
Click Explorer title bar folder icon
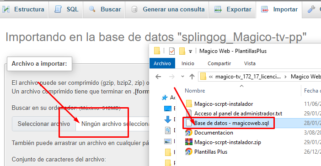[x=157, y=51]
